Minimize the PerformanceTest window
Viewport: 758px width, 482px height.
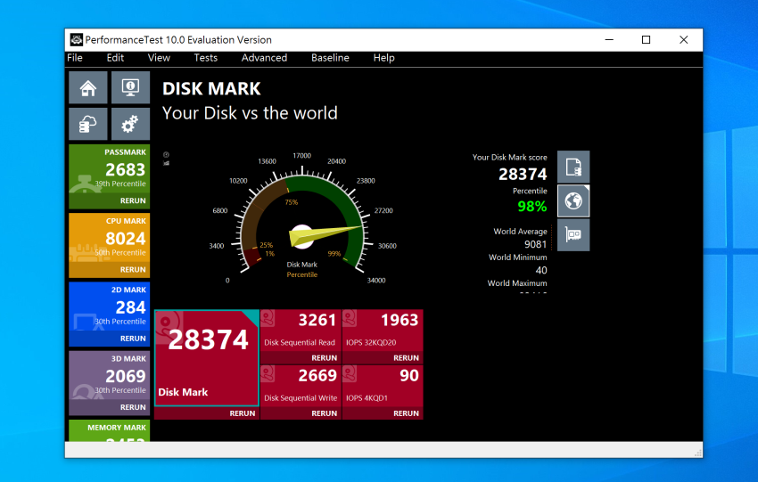[609, 39]
